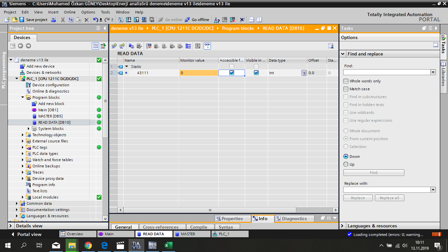
Task: Click the Find text input field
Action: [387, 72]
